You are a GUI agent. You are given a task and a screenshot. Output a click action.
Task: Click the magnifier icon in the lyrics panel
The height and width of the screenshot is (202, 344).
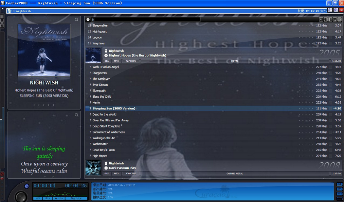click(76, 115)
